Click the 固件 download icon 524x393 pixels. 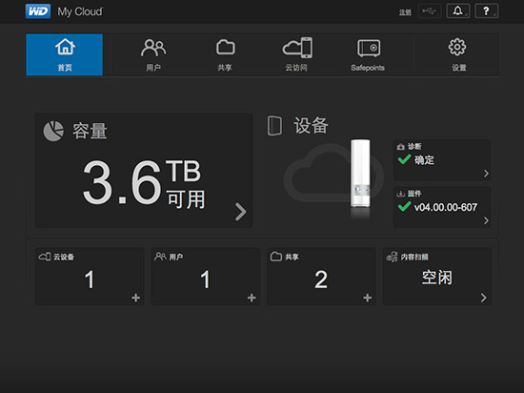[400, 194]
